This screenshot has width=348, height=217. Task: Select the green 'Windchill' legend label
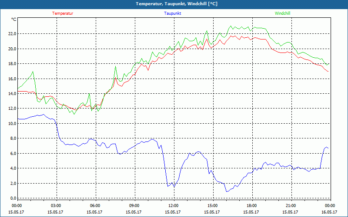282,13
